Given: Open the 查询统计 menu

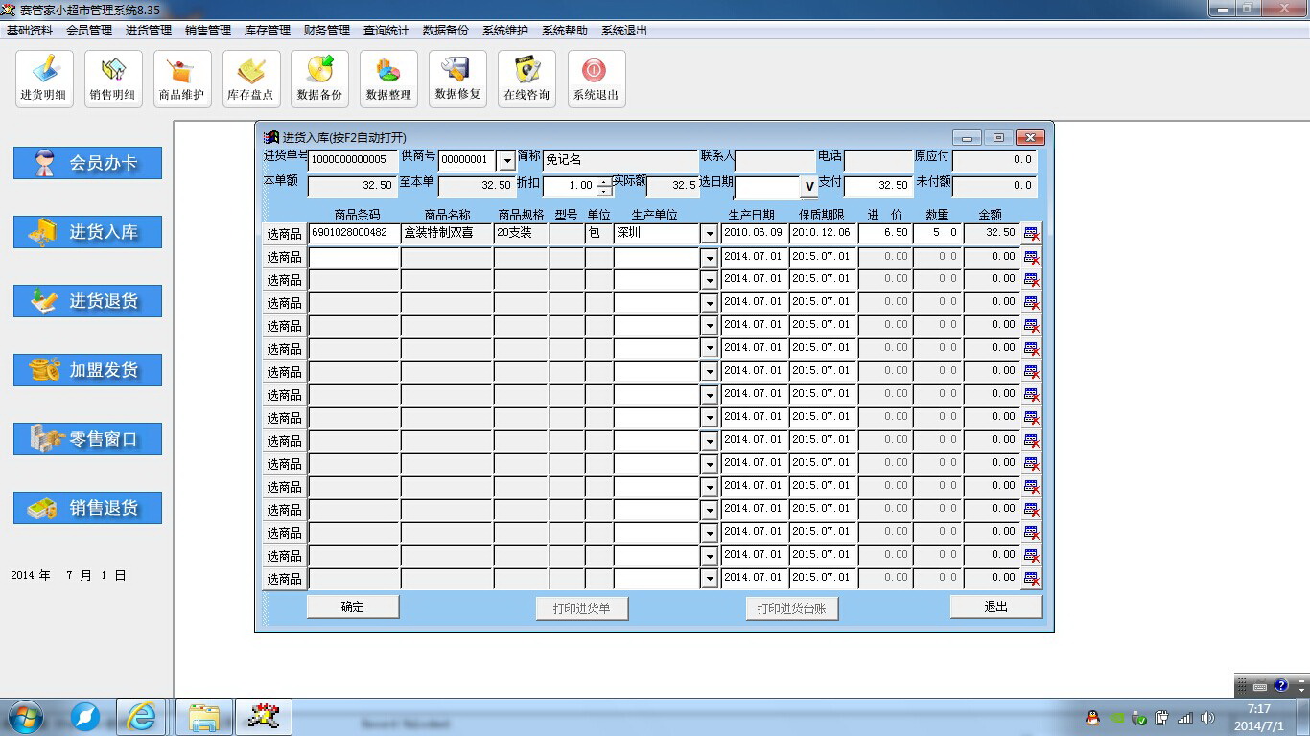Looking at the screenshot, I should click(386, 31).
